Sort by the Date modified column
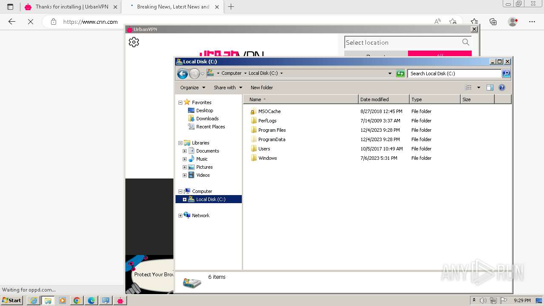Viewport: 544px width, 306px height. click(384, 99)
